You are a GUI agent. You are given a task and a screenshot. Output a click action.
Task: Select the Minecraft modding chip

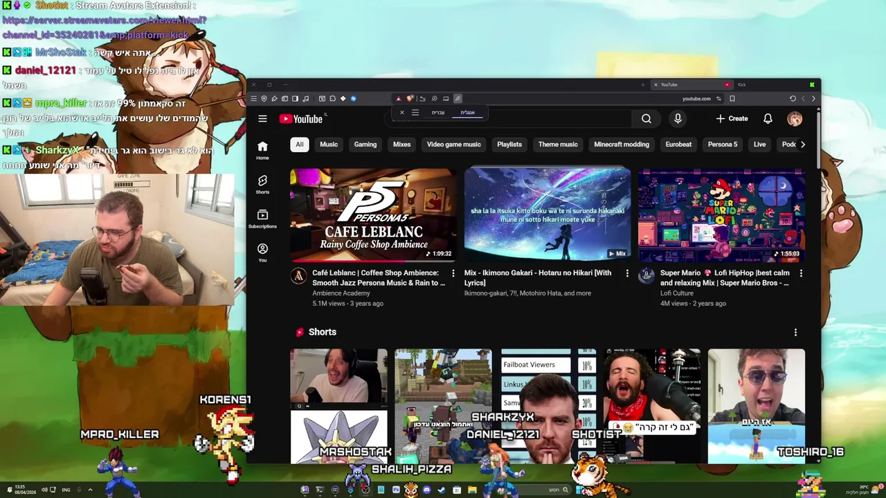(x=622, y=145)
